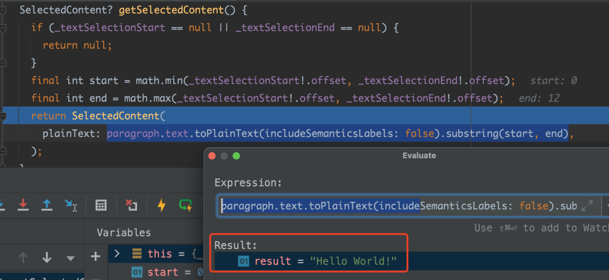The width and height of the screenshot is (609, 280).
Task: Click the Step Out debugger icon
Action: (47, 205)
